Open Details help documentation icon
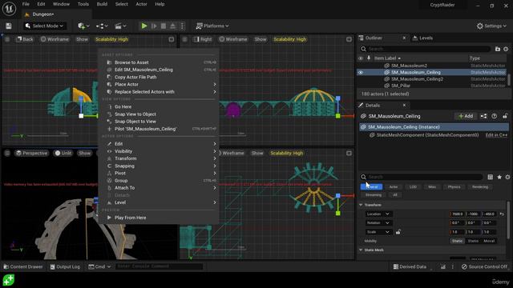Image resolution: width=513 pixels, height=288 pixels. 495,116
